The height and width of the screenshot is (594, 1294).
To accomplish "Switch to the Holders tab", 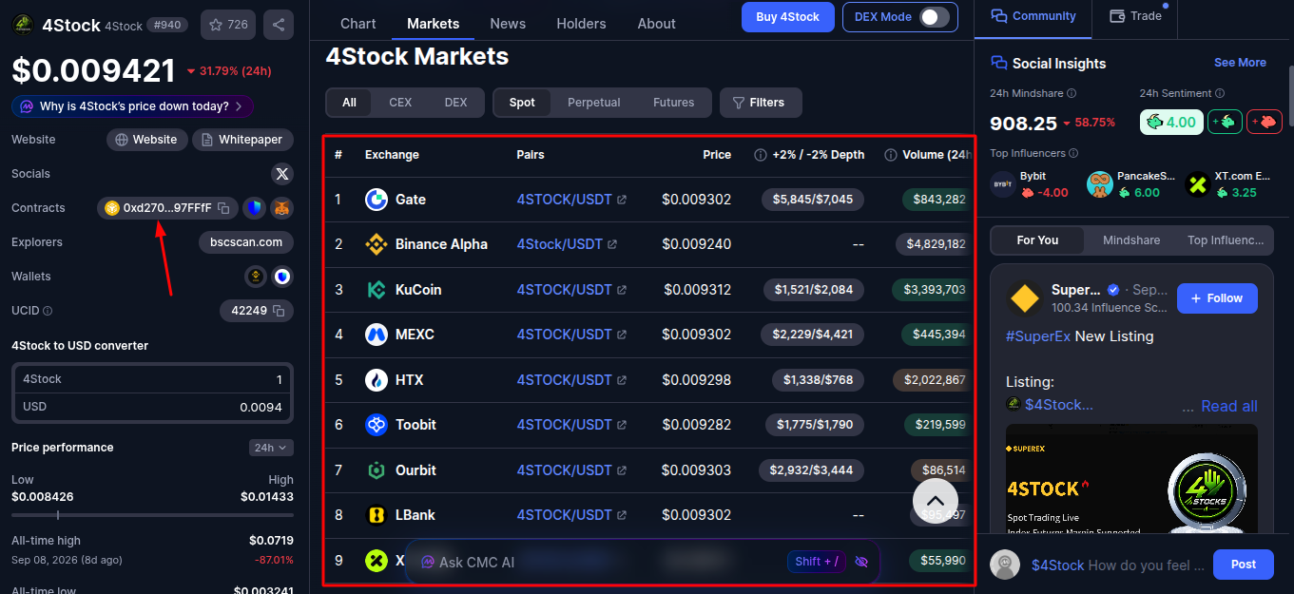I will click(581, 24).
